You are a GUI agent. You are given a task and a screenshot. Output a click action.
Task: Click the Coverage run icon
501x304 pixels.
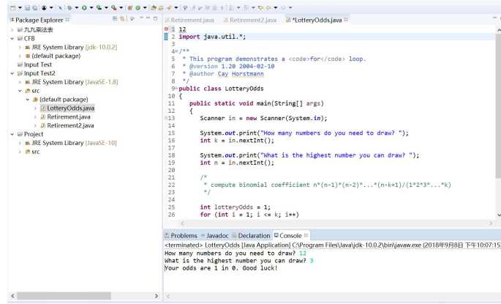click(x=99, y=7)
